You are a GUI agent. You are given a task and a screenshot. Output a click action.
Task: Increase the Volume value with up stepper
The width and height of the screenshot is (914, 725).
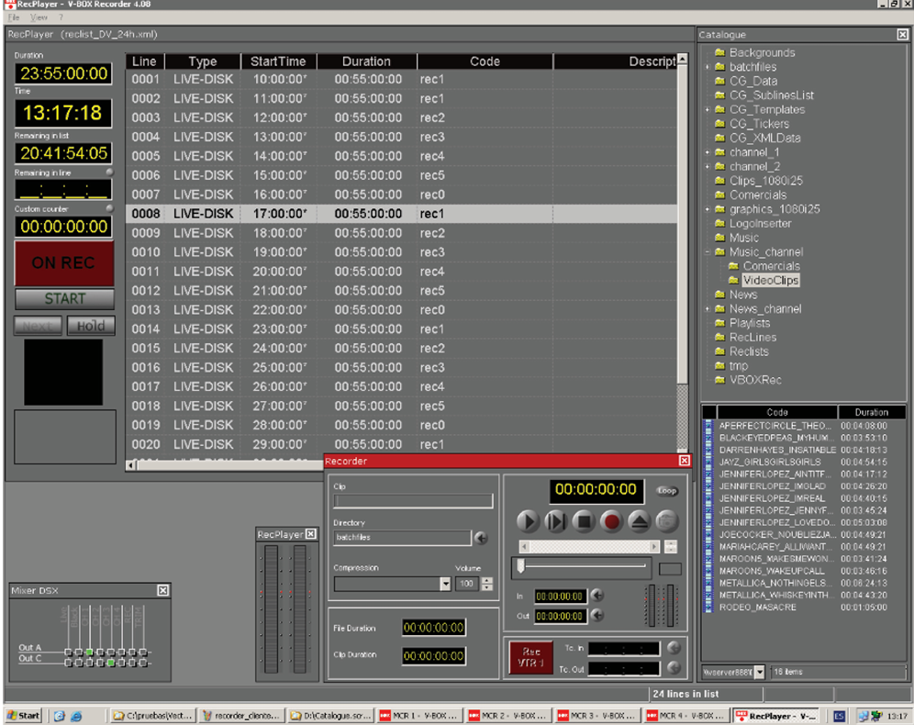pyautogui.click(x=487, y=580)
